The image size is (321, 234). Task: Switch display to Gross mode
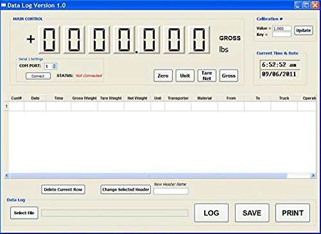click(x=229, y=76)
